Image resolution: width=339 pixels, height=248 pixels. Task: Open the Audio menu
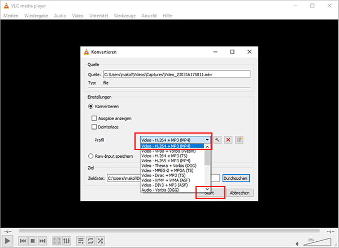click(60, 16)
